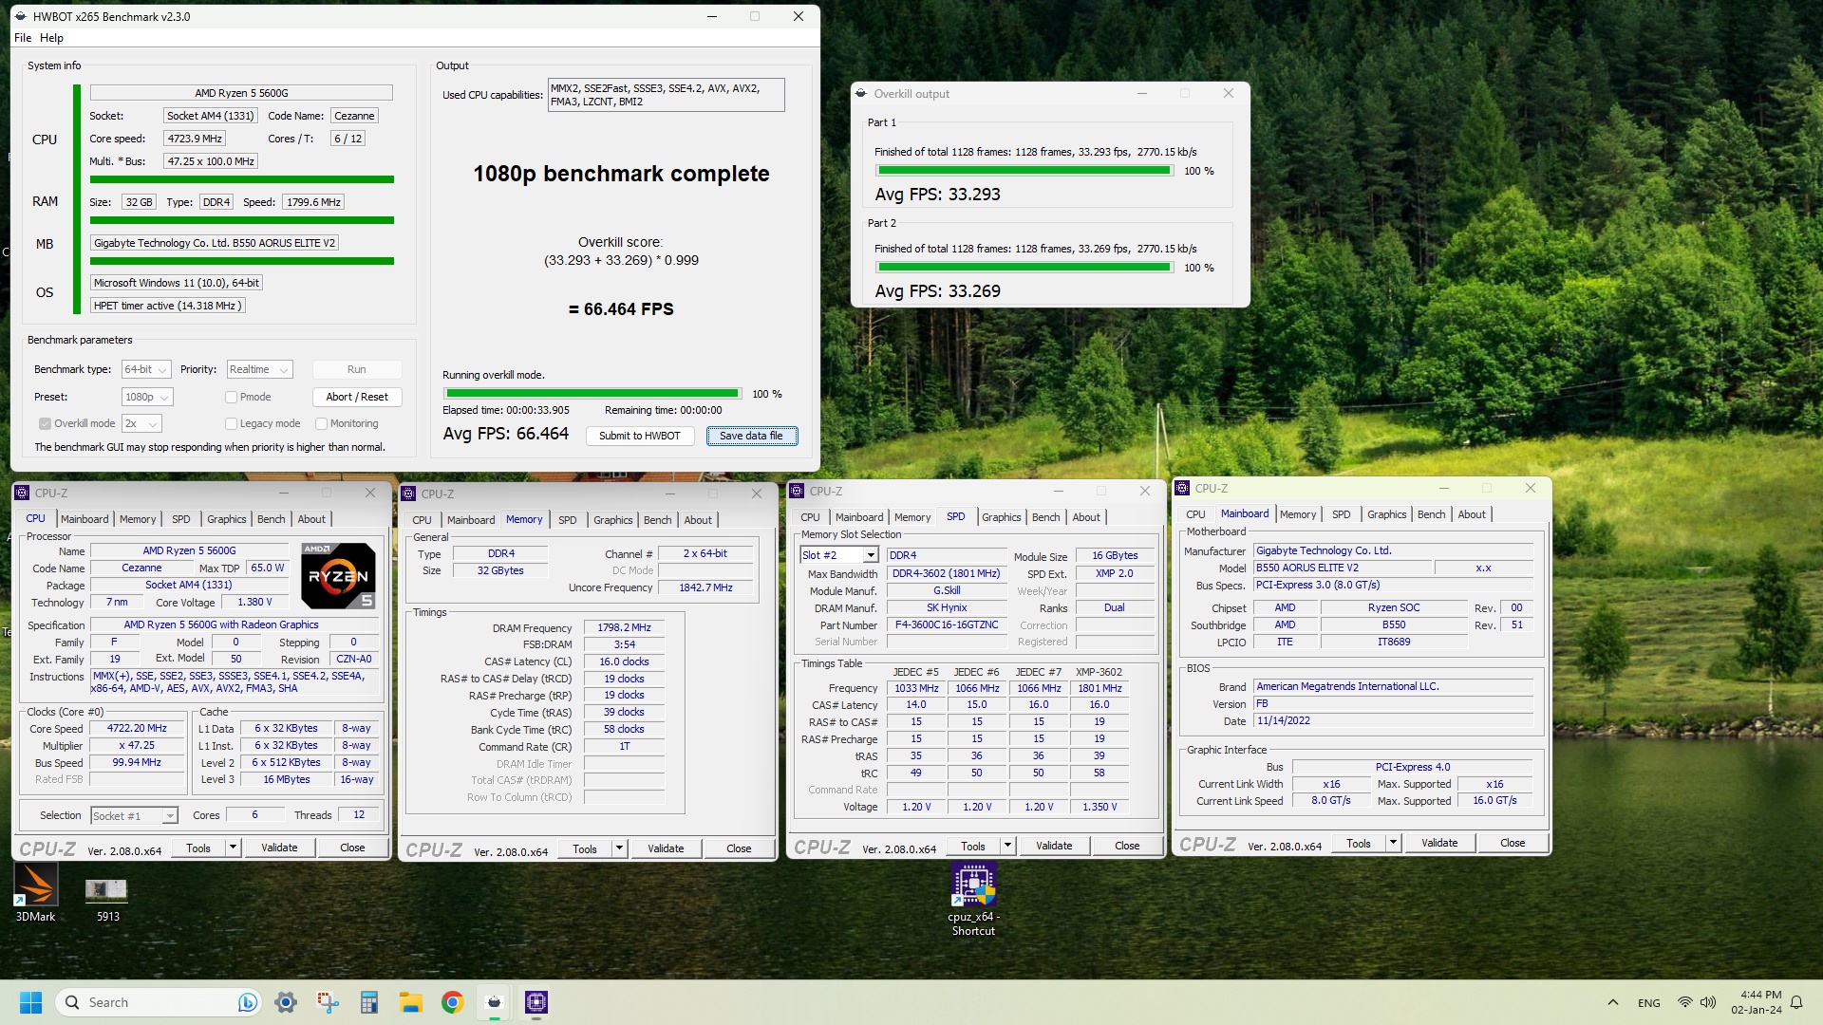Expand Tools dropdown arrow in CPU-Z Memory window
1823x1025 pixels.
pyautogui.click(x=619, y=848)
